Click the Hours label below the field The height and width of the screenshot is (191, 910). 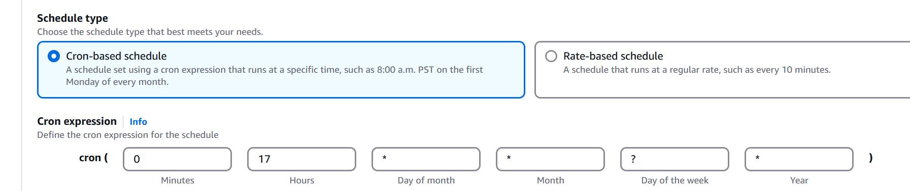point(302,180)
